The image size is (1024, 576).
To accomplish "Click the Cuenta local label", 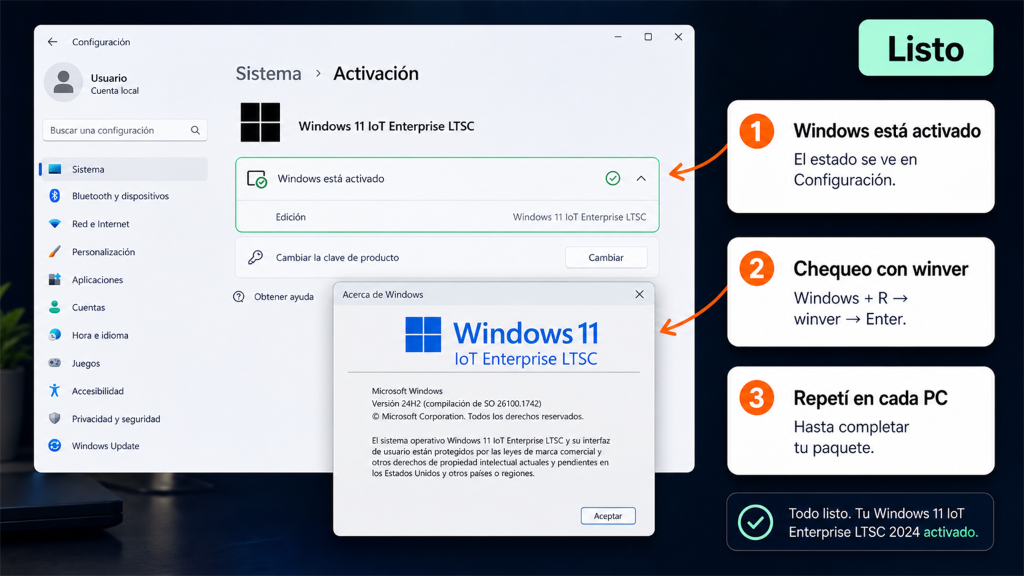I will (115, 91).
